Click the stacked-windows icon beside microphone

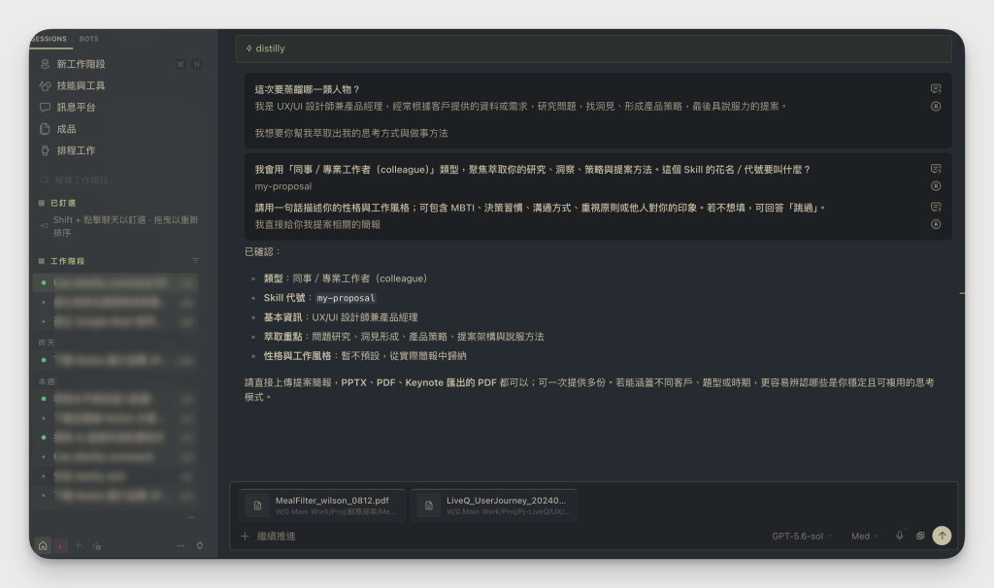920,536
